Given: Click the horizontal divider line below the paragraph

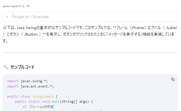Looking at the screenshot, I should click(x=90, y=53).
